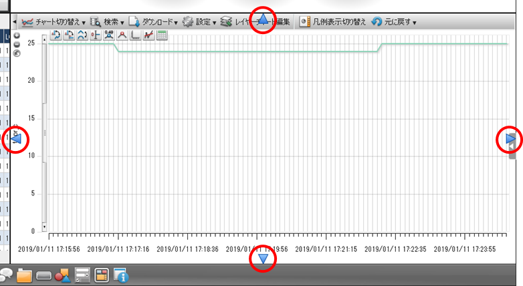The height and width of the screenshot is (286, 523).
Task: Click the Y-axis value 25
Action: (31, 43)
